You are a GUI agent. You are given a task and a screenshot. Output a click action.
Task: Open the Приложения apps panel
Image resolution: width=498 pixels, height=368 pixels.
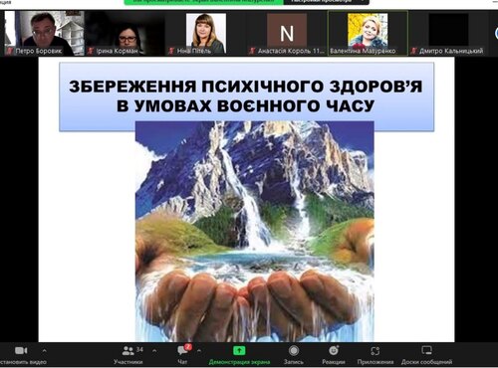tap(375, 355)
